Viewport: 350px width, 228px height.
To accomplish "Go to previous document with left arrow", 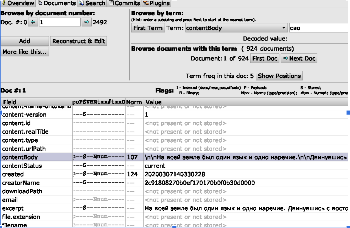I will 33,22.
